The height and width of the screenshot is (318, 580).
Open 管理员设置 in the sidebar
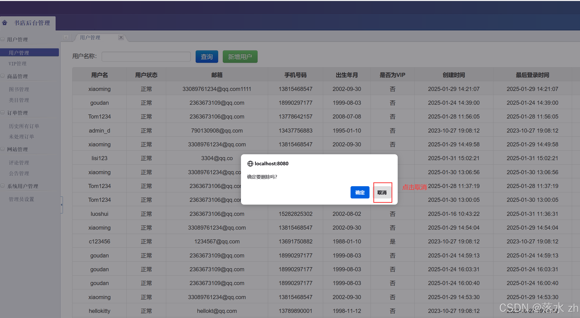(x=22, y=199)
